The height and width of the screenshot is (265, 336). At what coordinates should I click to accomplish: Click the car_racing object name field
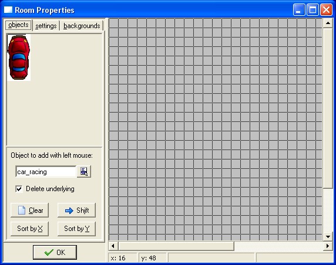(x=46, y=172)
